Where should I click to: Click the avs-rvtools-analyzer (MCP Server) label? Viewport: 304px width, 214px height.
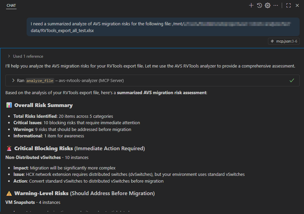point(91,81)
